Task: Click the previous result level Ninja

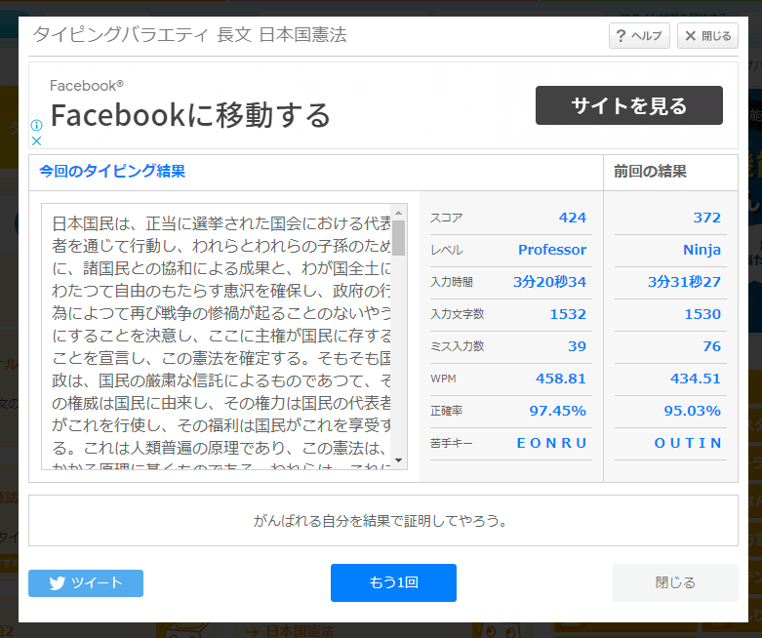Action: pos(702,250)
